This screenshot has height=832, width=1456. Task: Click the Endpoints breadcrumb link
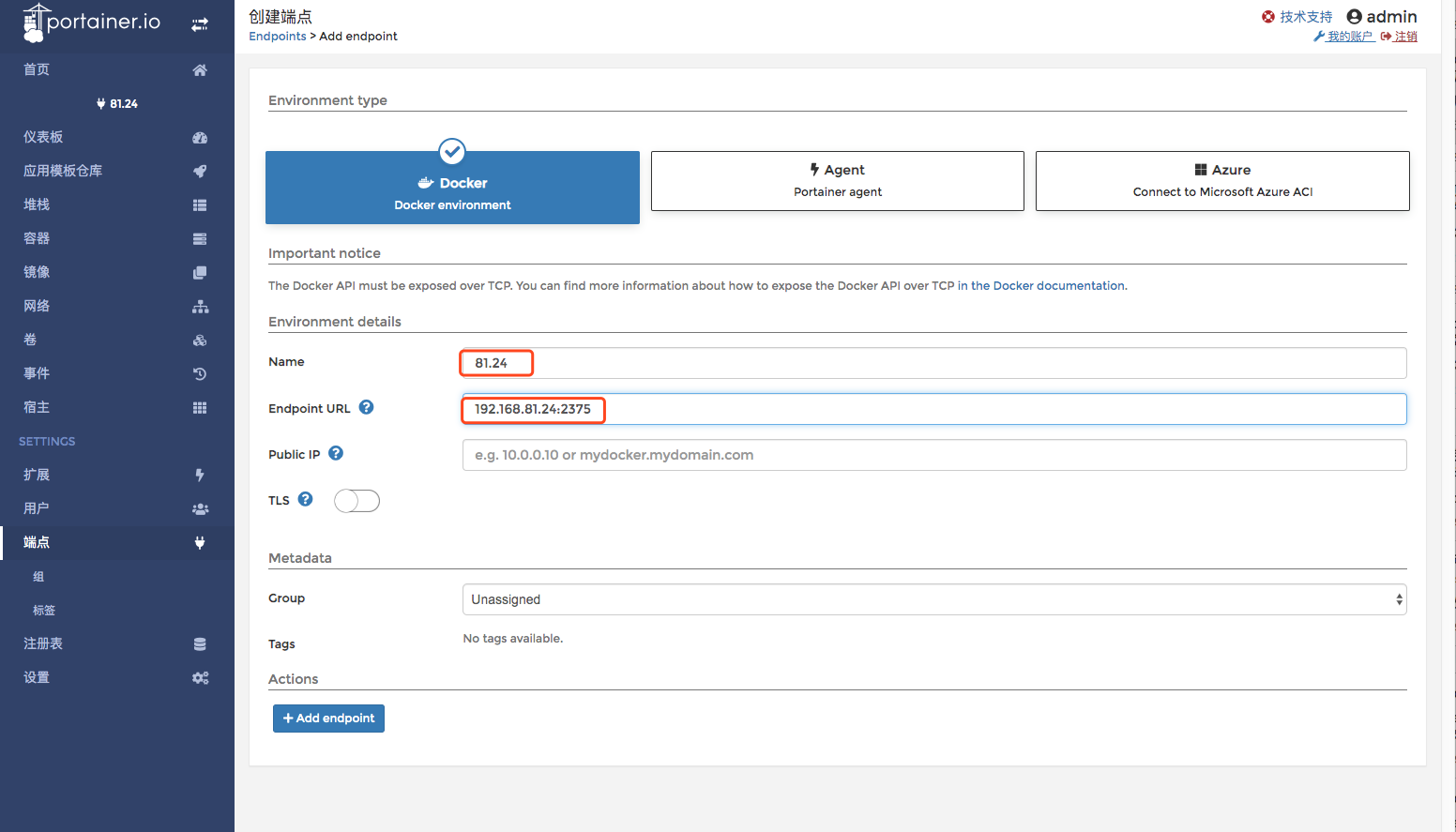tap(277, 37)
